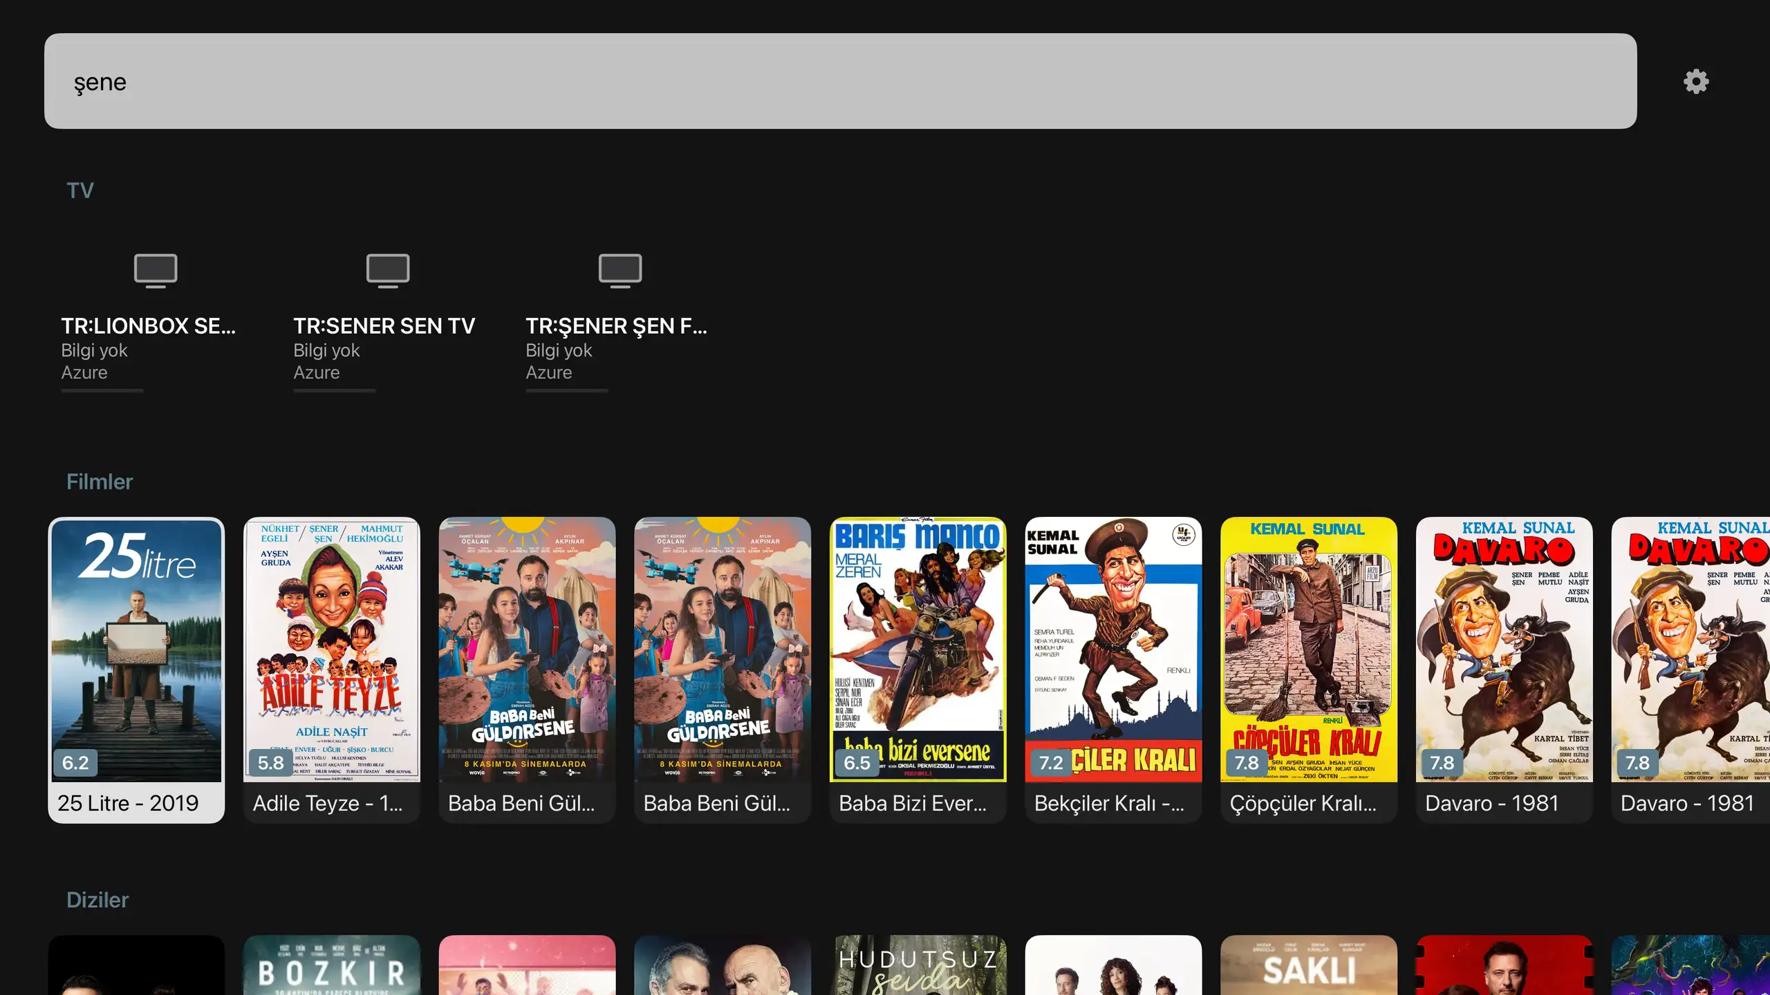Open the Saklı series poster
The image size is (1770, 995).
coord(1309,965)
